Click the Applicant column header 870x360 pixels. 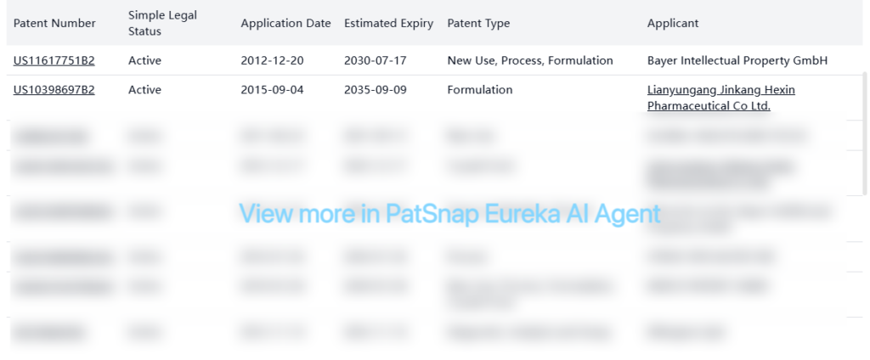tap(672, 24)
